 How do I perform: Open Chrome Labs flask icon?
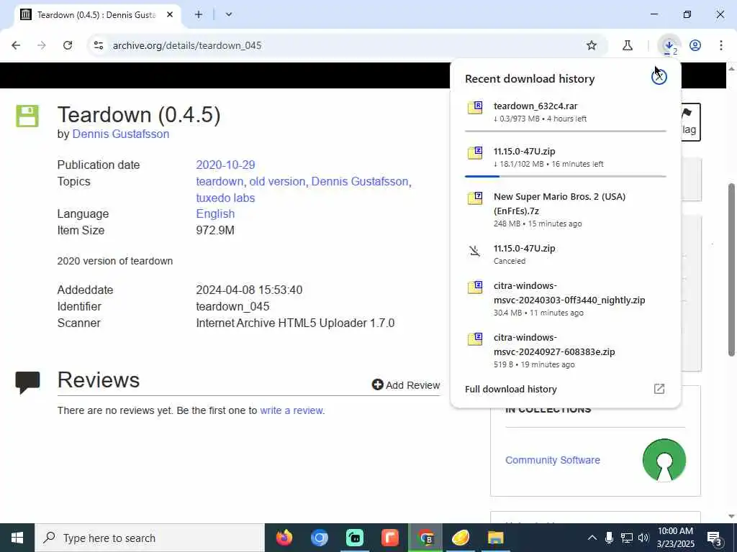coord(627,45)
